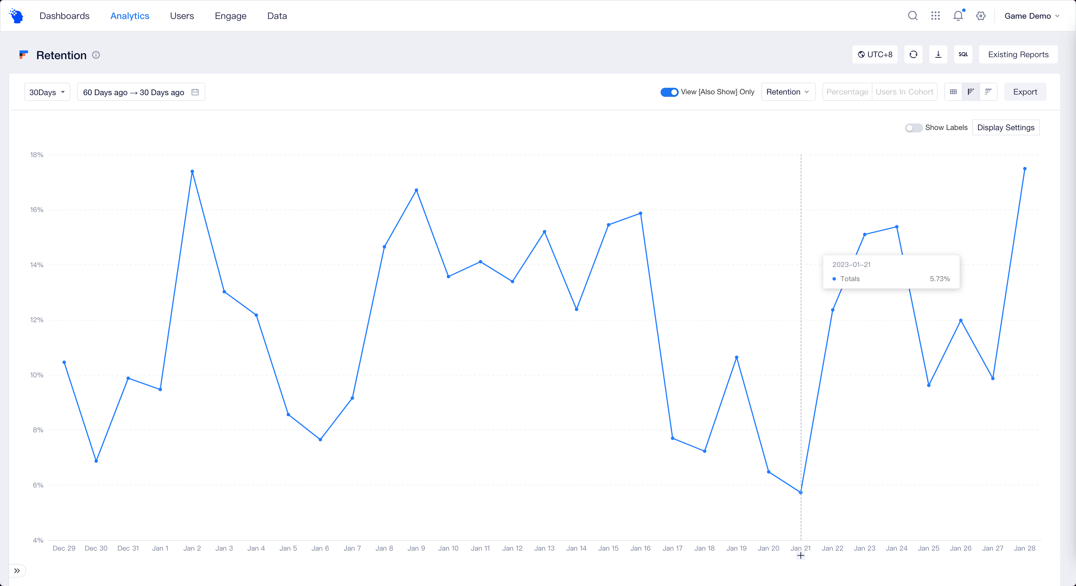Screen dimensions: 1076x586
Task: Toggle the Show Labels switch
Action: (913, 128)
